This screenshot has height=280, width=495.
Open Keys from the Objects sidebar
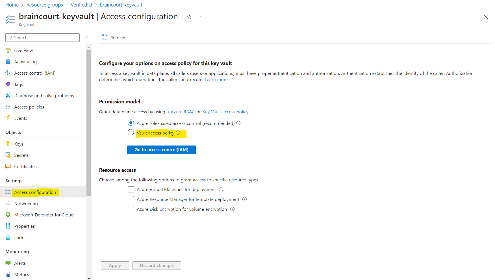tap(18, 144)
